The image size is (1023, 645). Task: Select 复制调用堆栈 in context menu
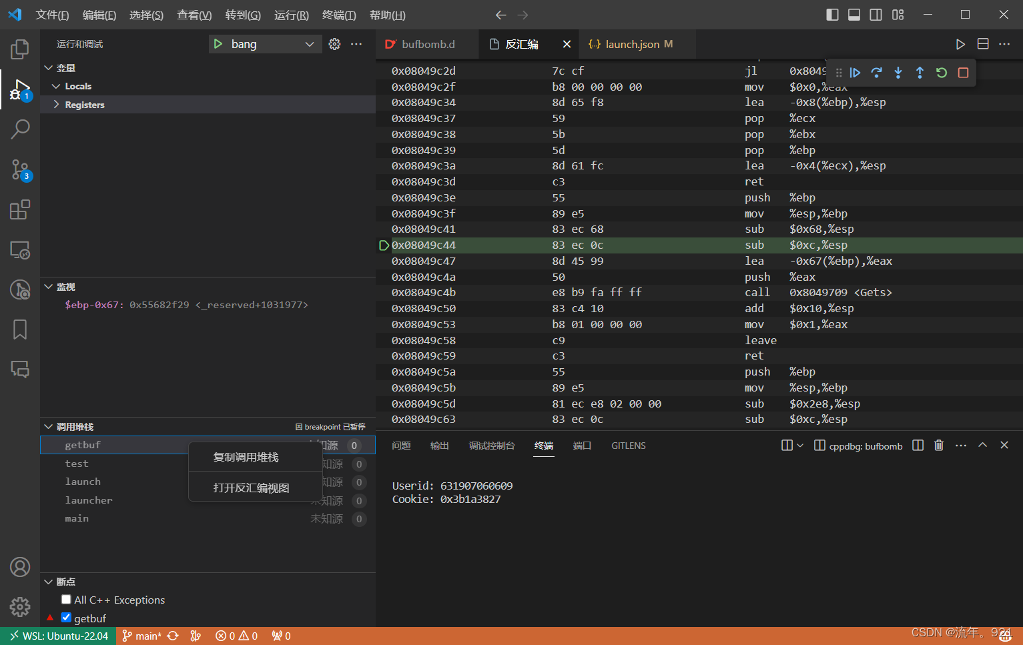[256, 457]
